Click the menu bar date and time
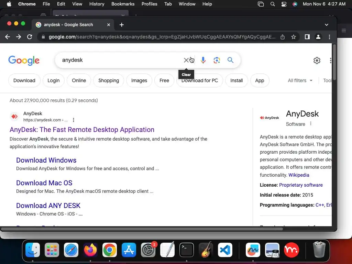This screenshot has height=264, width=352. (x=324, y=4)
